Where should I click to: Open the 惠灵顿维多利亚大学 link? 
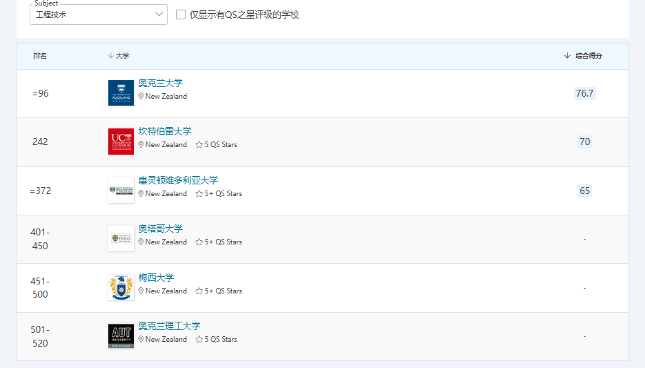[178, 180]
